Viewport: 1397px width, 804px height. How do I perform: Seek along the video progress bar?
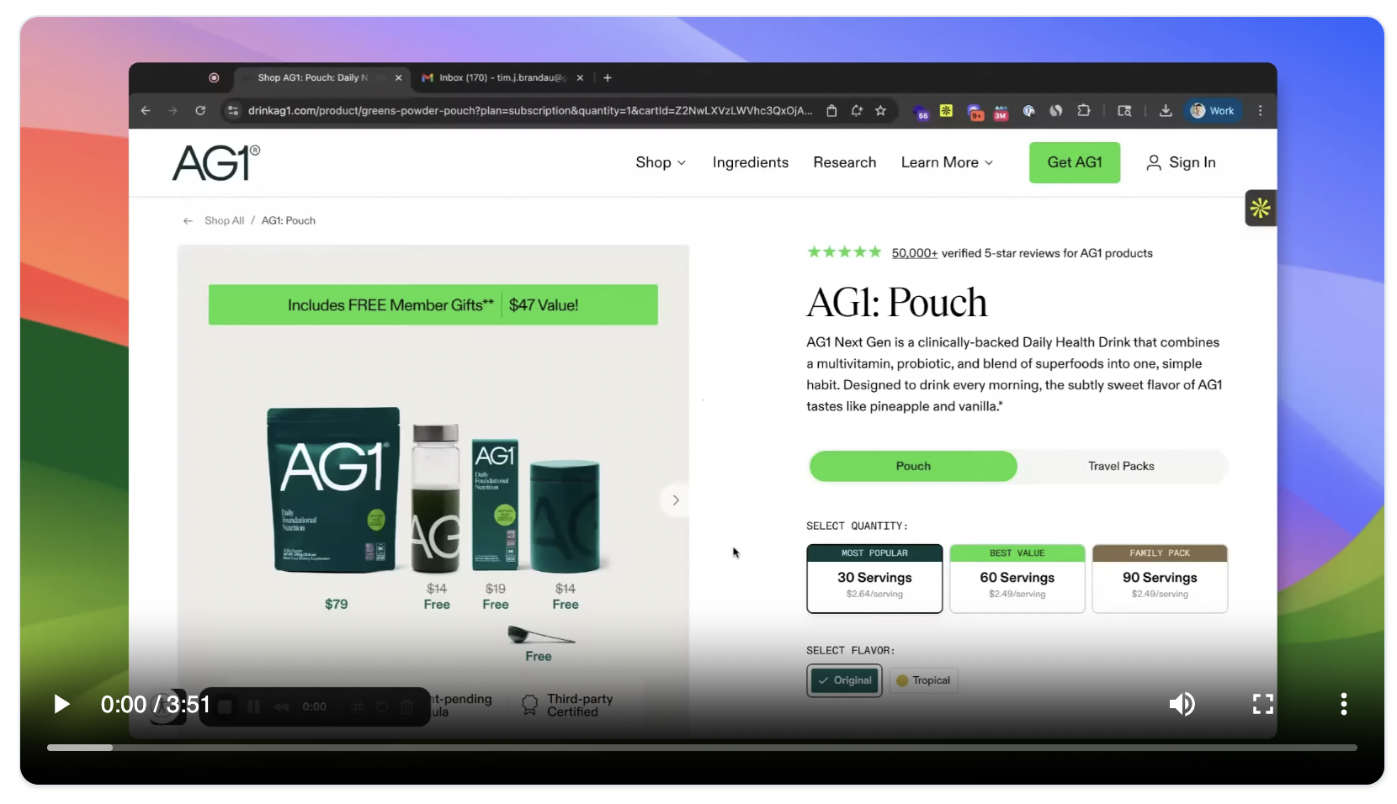tap(702, 748)
